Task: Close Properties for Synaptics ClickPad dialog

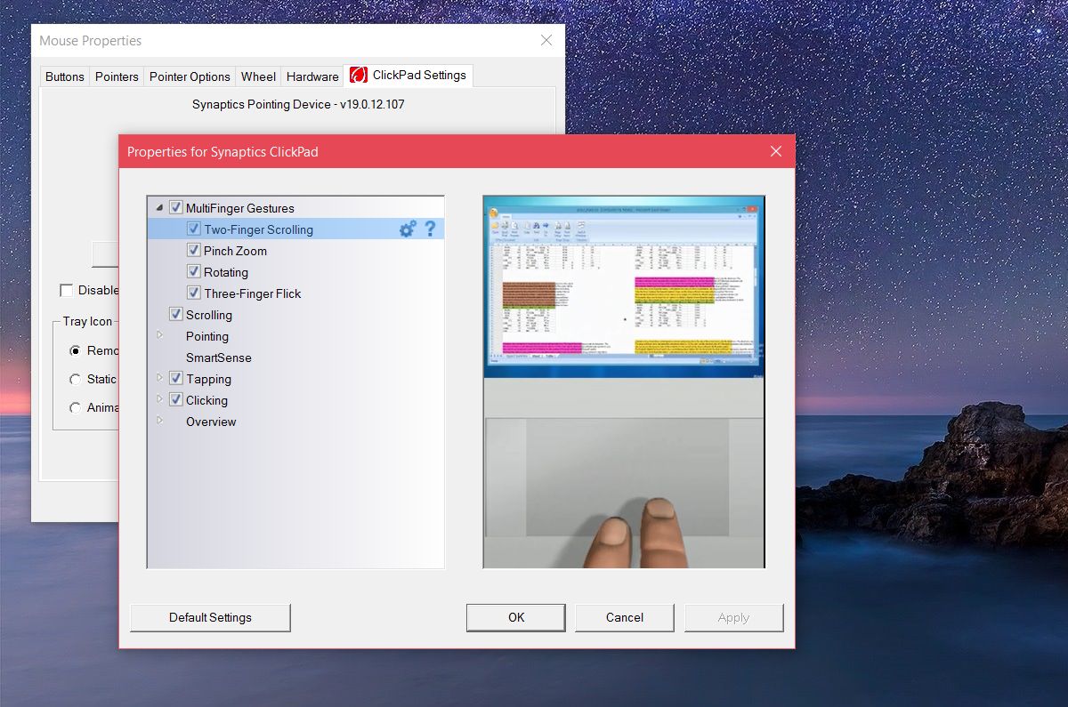Action: click(775, 152)
